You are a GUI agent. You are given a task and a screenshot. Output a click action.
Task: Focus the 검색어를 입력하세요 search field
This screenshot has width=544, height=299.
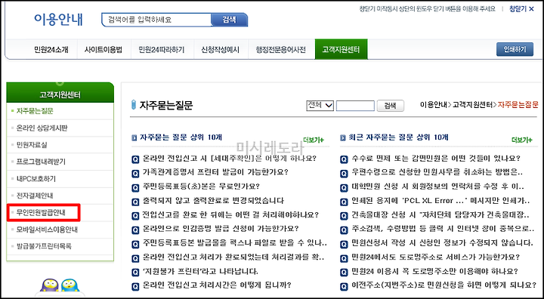pos(156,20)
